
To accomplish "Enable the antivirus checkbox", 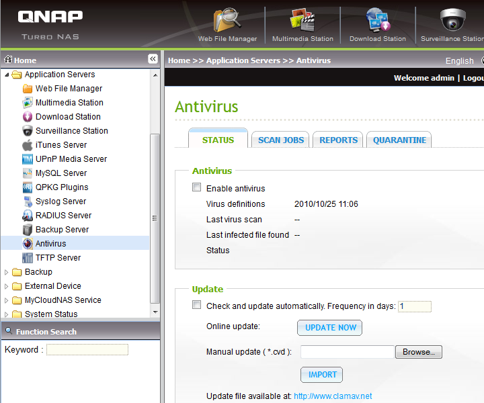I will point(197,188).
